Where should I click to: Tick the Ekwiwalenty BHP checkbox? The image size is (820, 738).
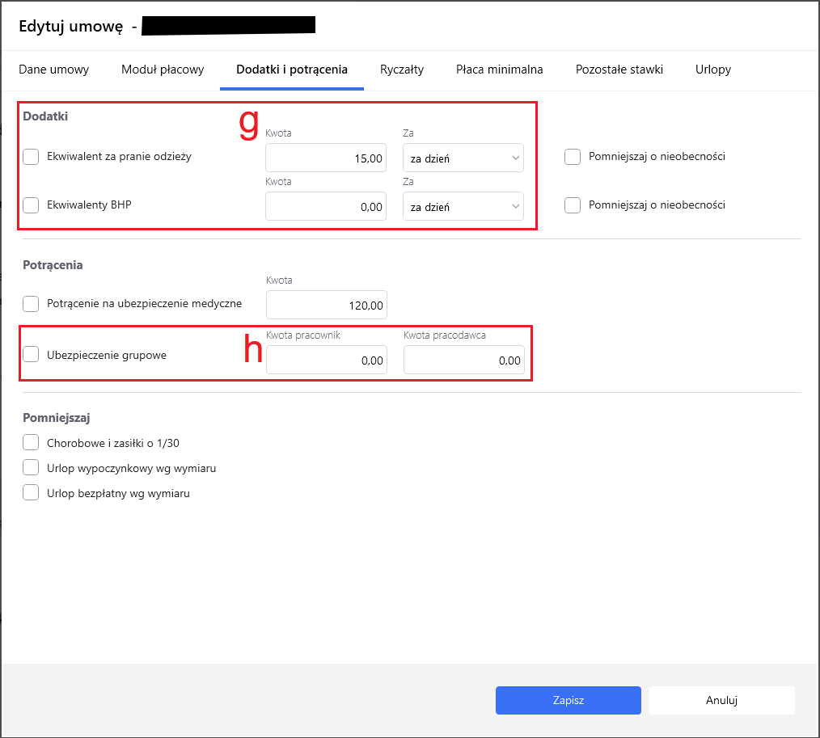pyautogui.click(x=31, y=205)
